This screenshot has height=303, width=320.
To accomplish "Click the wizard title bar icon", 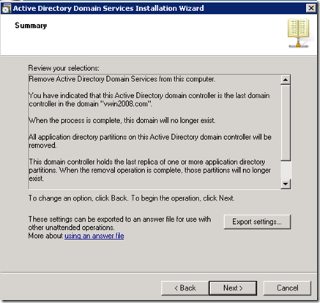I will (7, 9).
